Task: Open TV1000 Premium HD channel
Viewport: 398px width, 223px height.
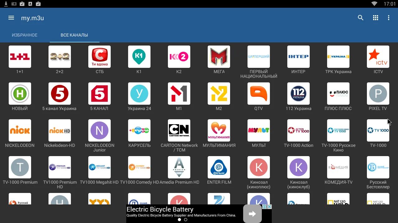Action: point(60,167)
